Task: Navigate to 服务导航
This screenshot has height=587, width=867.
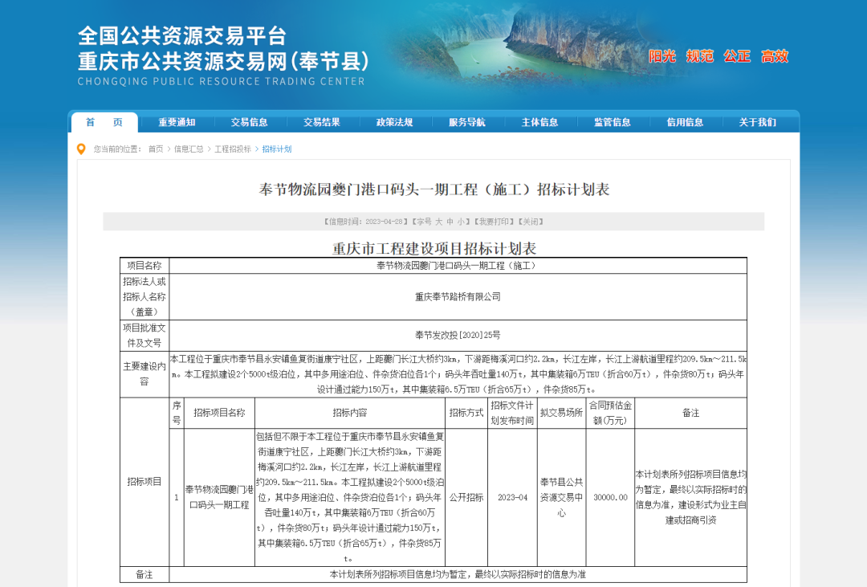Action: (x=467, y=122)
